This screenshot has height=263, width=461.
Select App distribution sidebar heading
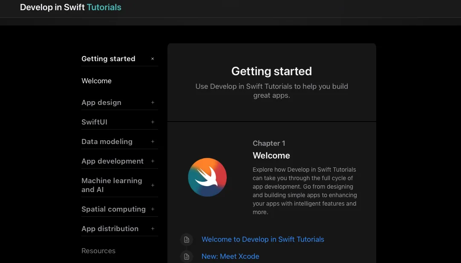(x=109, y=229)
